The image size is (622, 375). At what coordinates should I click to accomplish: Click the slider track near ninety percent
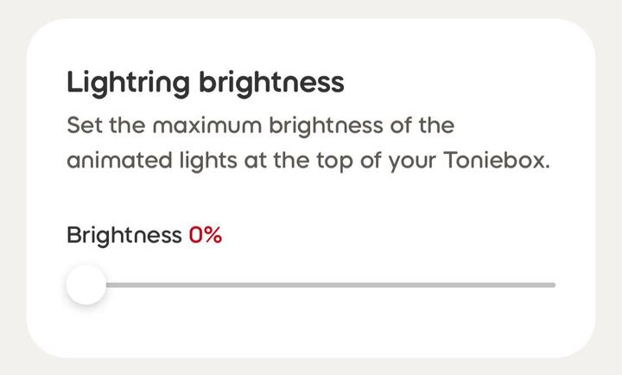coord(508,284)
